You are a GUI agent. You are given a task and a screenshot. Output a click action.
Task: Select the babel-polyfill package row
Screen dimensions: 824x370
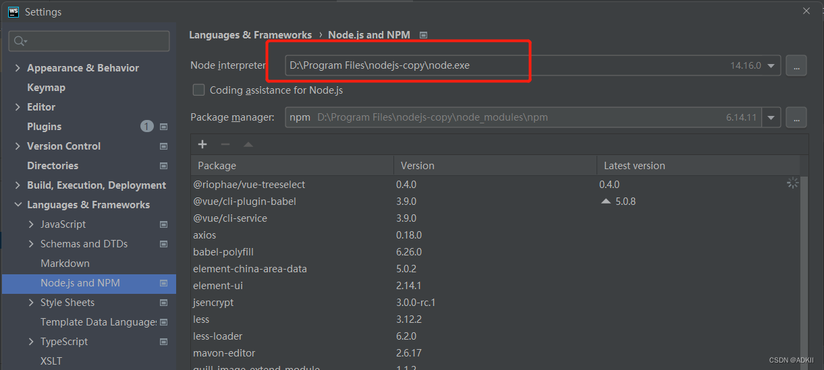[x=495, y=252]
